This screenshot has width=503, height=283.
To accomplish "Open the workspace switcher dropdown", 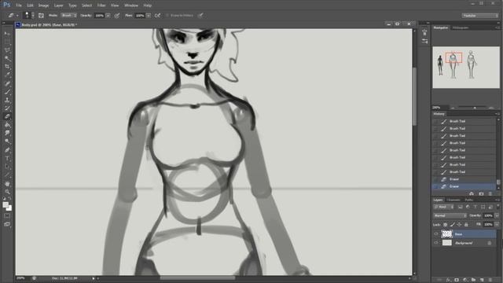I will 480,16.
